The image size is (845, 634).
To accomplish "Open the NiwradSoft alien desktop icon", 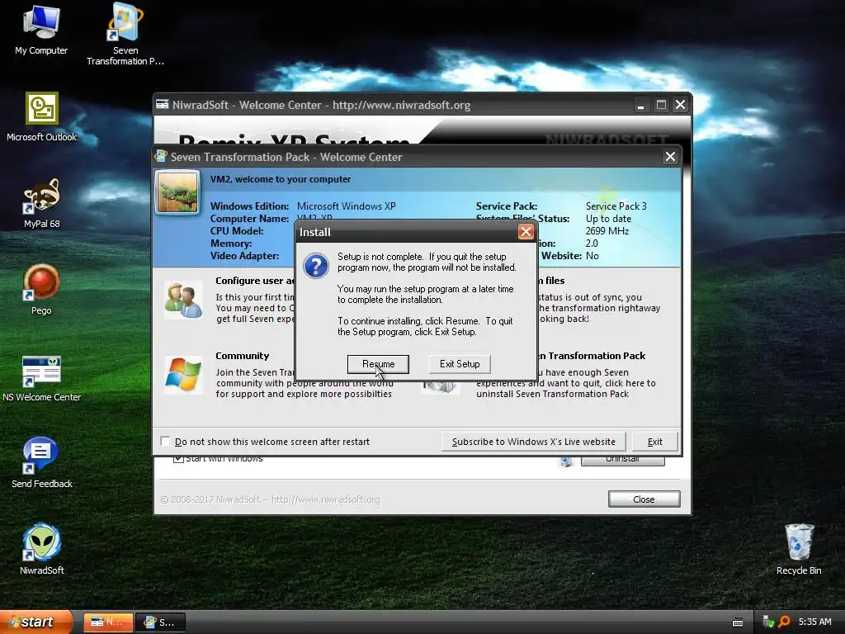I will click(x=41, y=549).
